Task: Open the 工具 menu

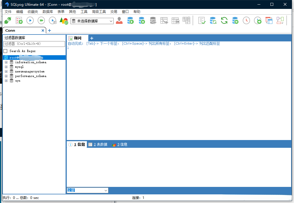Action: (x=84, y=12)
